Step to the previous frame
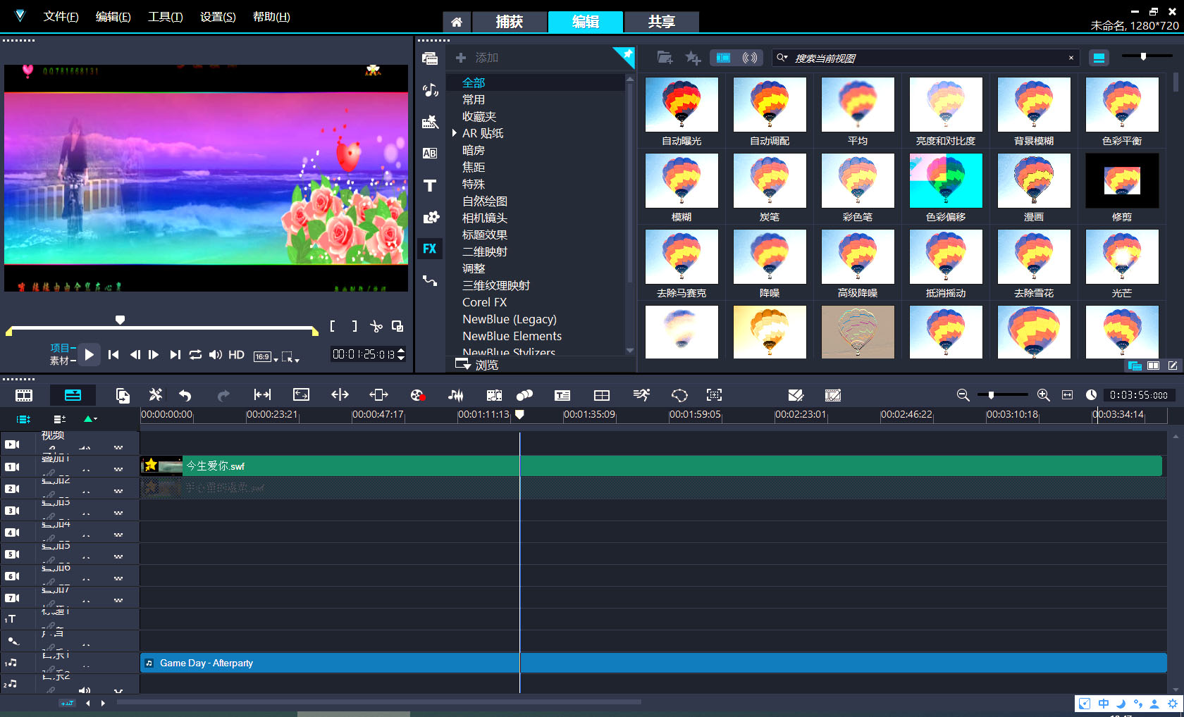Image resolution: width=1184 pixels, height=717 pixels. (x=135, y=355)
